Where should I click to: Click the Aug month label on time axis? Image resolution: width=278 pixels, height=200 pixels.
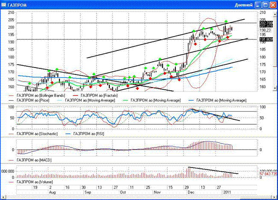tap(52, 192)
